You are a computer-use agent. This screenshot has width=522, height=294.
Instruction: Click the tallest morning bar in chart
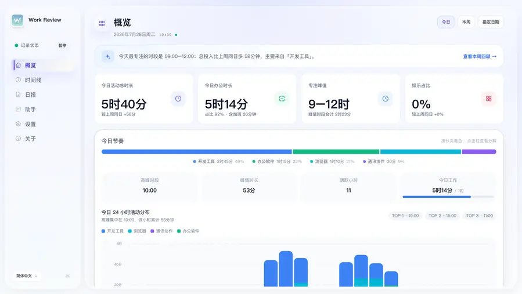pos(286,268)
